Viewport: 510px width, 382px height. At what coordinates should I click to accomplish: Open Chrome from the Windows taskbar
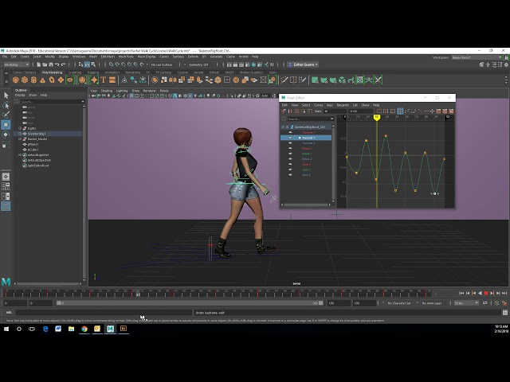84,329
